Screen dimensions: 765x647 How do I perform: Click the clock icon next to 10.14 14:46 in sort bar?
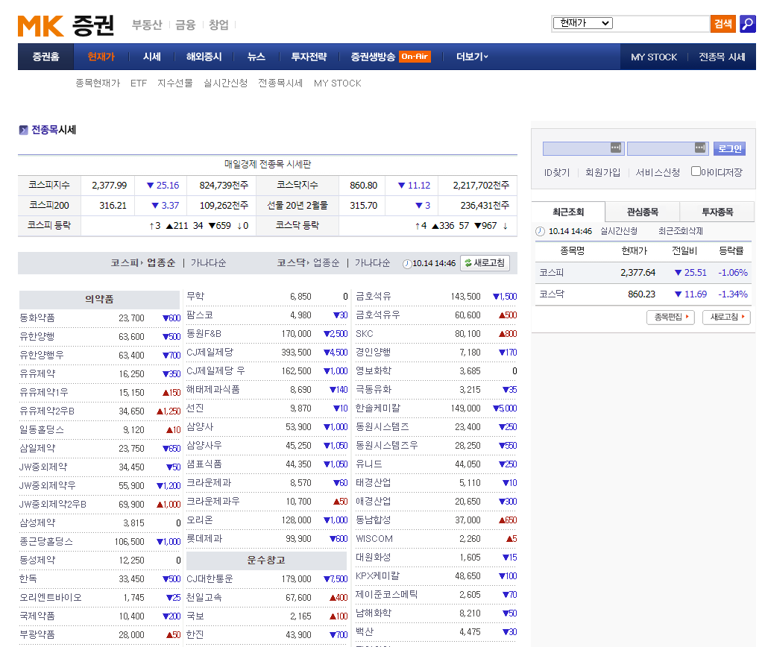[x=407, y=264]
